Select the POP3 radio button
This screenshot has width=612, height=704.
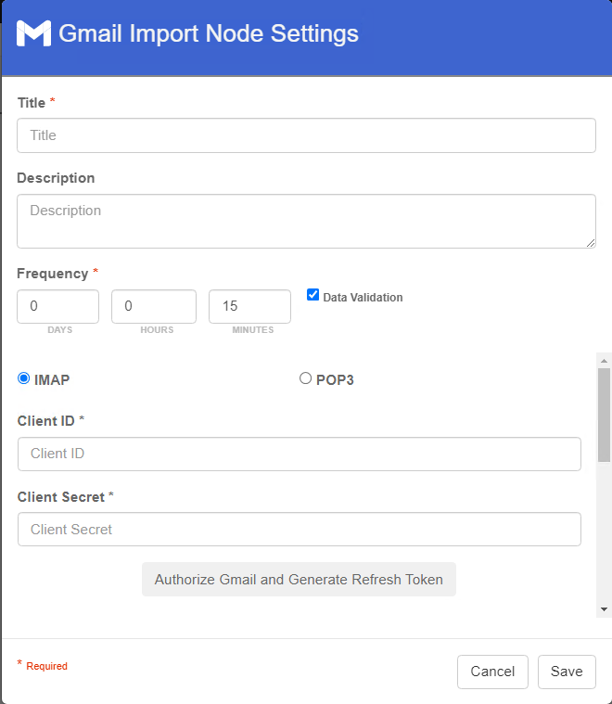coord(305,378)
